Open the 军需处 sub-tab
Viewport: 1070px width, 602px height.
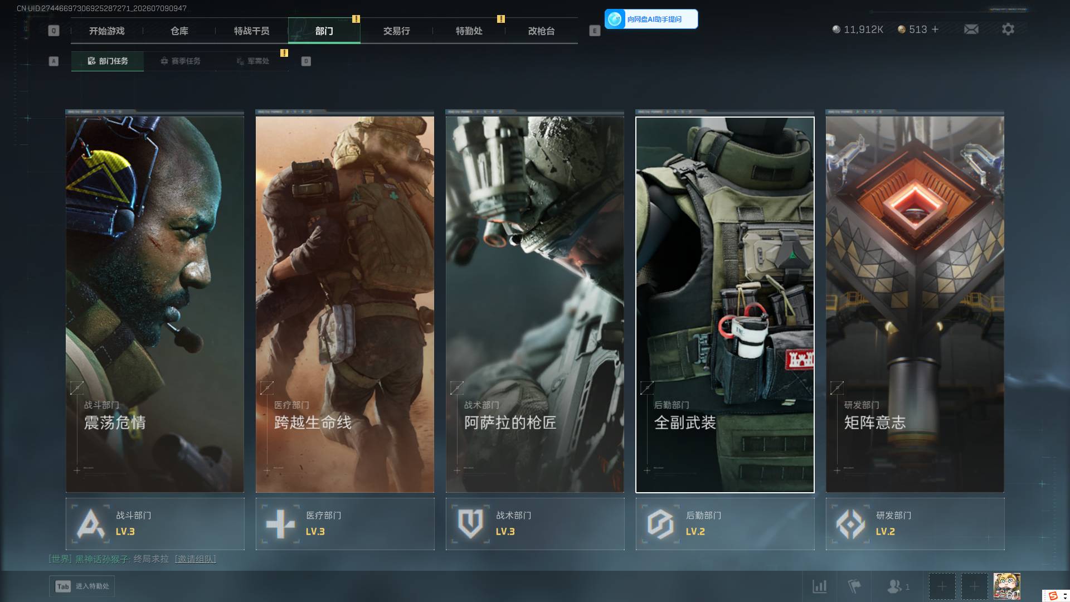252,61
